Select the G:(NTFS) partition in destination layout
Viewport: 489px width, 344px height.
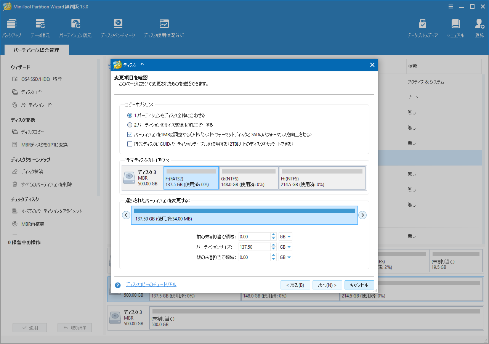[249, 178]
